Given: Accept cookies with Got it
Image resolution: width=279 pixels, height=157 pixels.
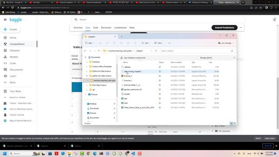Looking at the screenshot, I should coord(258,138).
